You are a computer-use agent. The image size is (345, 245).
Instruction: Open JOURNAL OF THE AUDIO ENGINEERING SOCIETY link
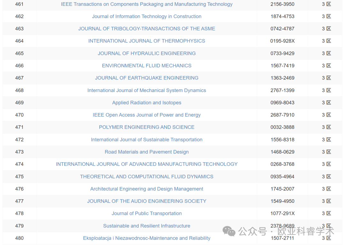pyautogui.click(x=147, y=201)
